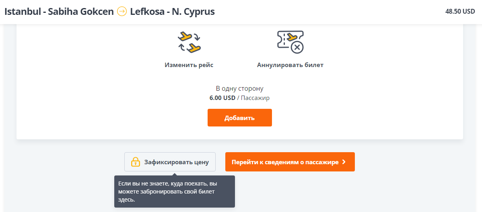Select the Аннулировать билет label

pyautogui.click(x=290, y=65)
